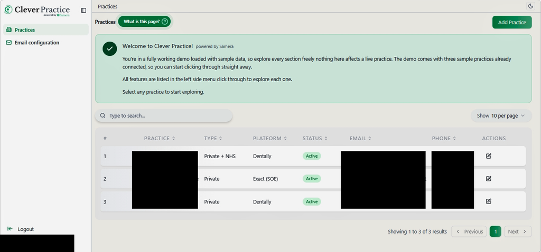
Task: Select the Dentally cell in row 3
Action: (262, 202)
